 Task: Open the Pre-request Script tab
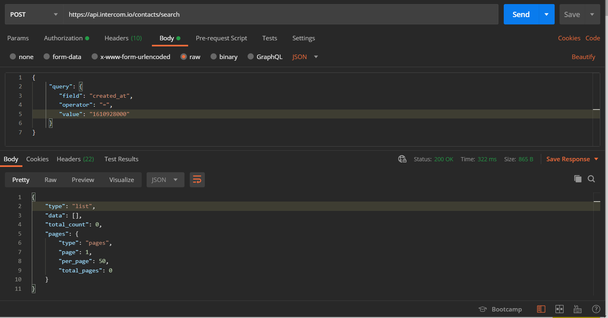point(221,38)
